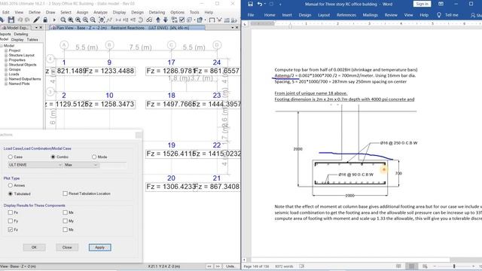
Task: Click the OK button in reactions dialog
Action: pos(34,248)
